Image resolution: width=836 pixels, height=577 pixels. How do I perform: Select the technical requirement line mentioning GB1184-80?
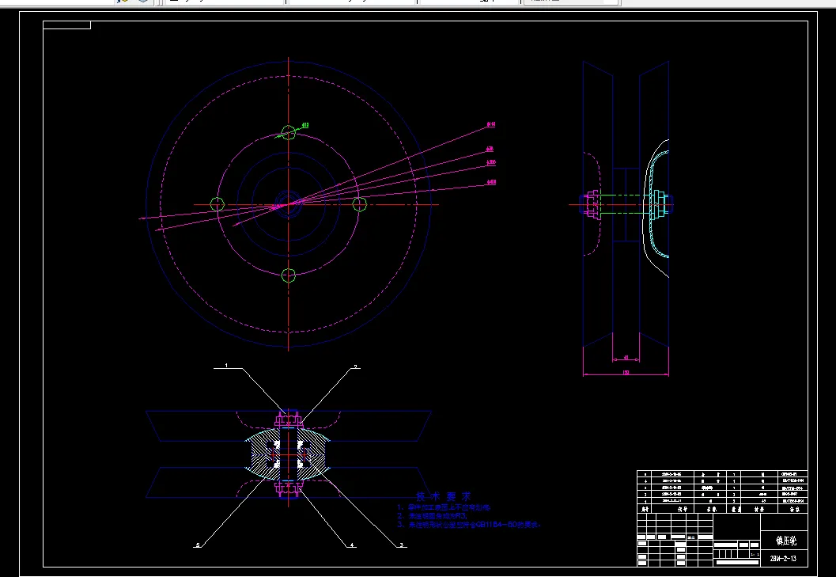[x=469, y=525]
